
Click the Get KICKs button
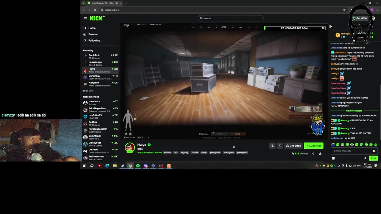coord(360,18)
